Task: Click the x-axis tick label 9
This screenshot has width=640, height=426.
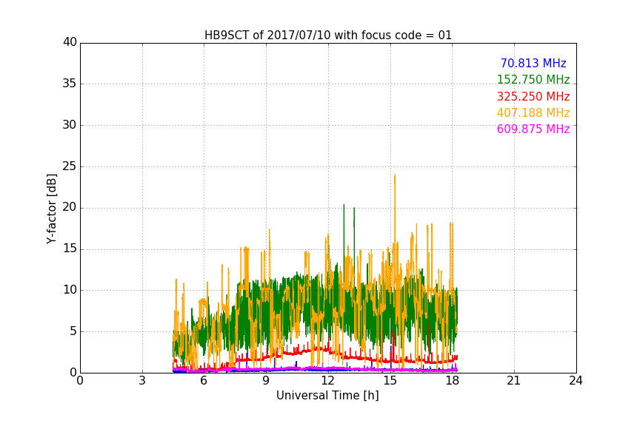Action: (266, 381)
